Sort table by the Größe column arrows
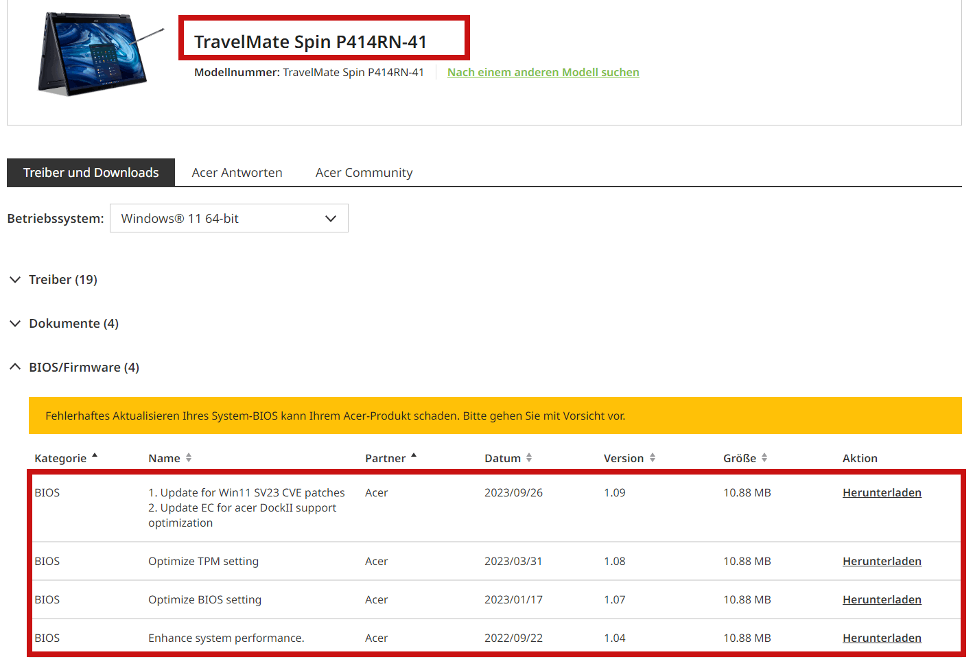 coord(764,458)
